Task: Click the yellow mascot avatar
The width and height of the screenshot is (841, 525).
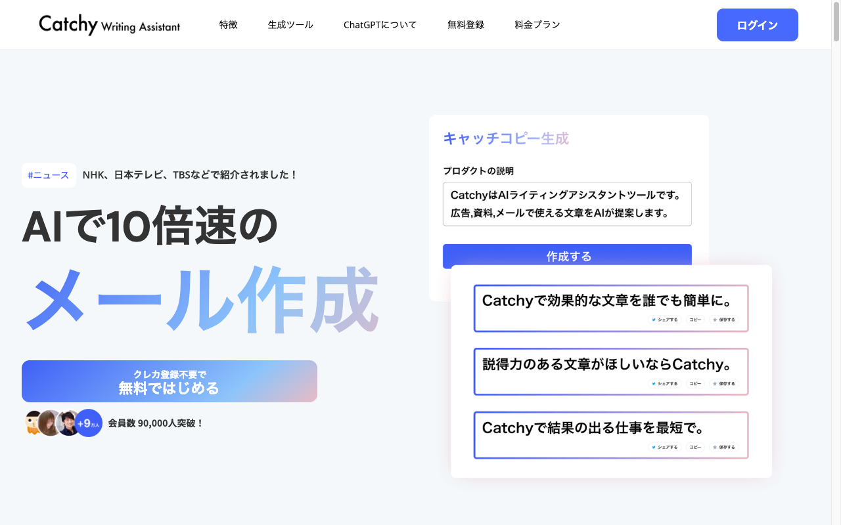Action: pyautogui.click(x=32, y=423)
